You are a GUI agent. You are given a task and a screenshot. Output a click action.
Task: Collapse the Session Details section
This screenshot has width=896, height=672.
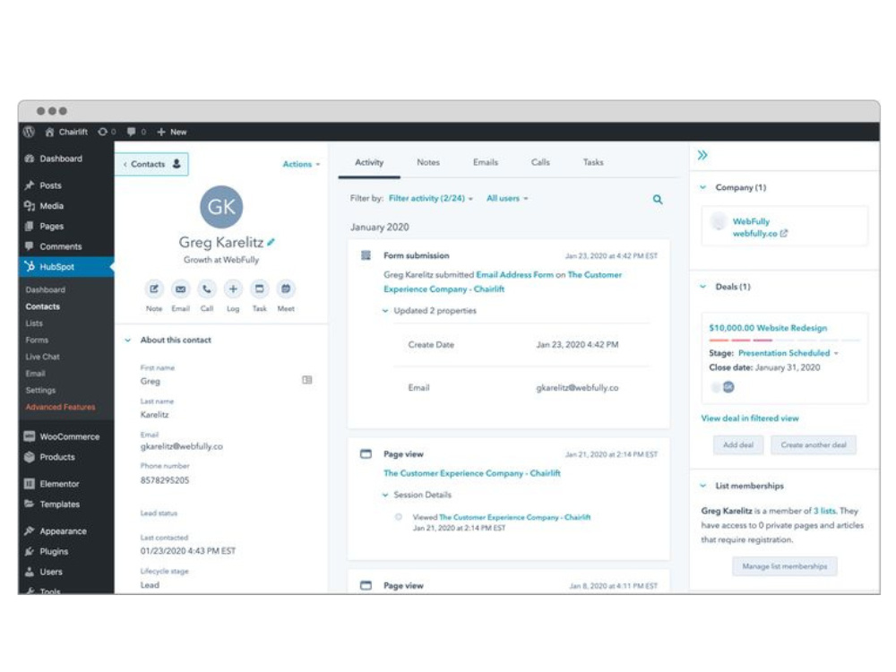385,495
